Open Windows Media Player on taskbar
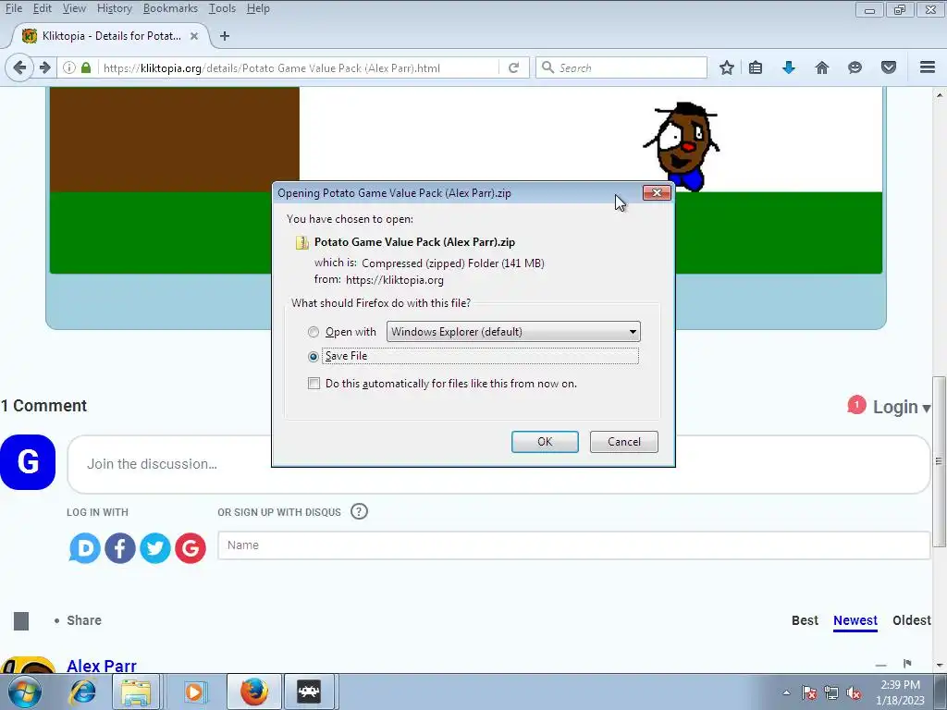The height and width of the screenshot is (710, 947). tap(194, 692)
